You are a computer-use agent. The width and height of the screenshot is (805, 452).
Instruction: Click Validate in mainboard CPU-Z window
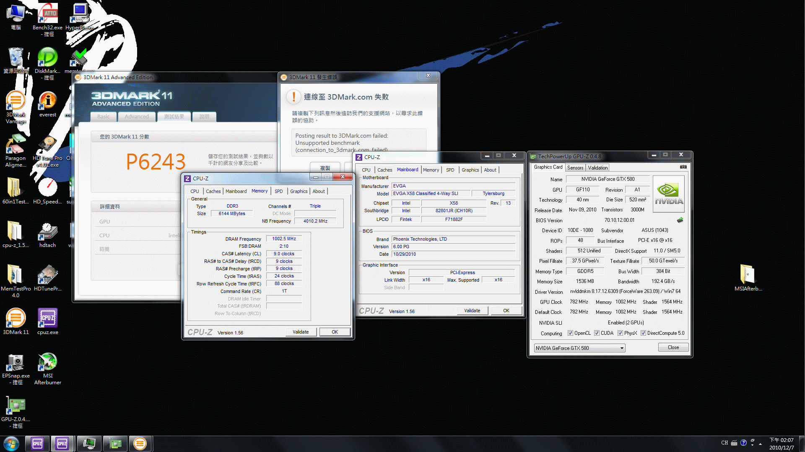coord(472,311)
